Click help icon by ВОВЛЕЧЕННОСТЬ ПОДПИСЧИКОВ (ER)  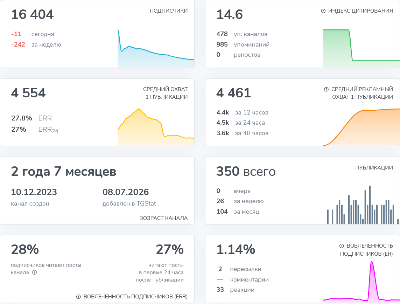coord(342,246)
